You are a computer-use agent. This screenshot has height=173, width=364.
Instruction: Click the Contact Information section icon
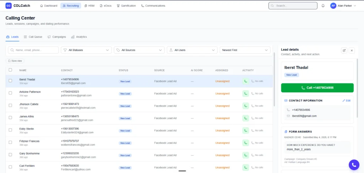(x=286, y=101)
